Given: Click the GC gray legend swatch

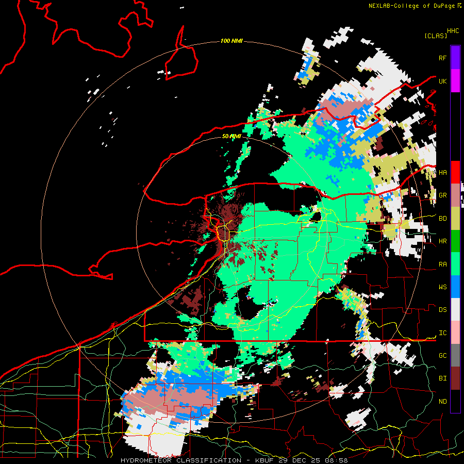Looking at the screenshot, I should tap(455, 355).
